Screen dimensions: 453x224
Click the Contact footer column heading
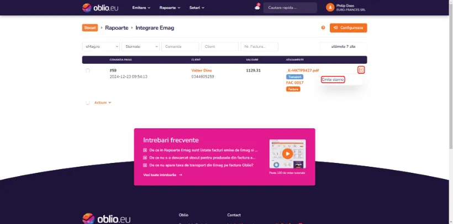tap(234, 215)
